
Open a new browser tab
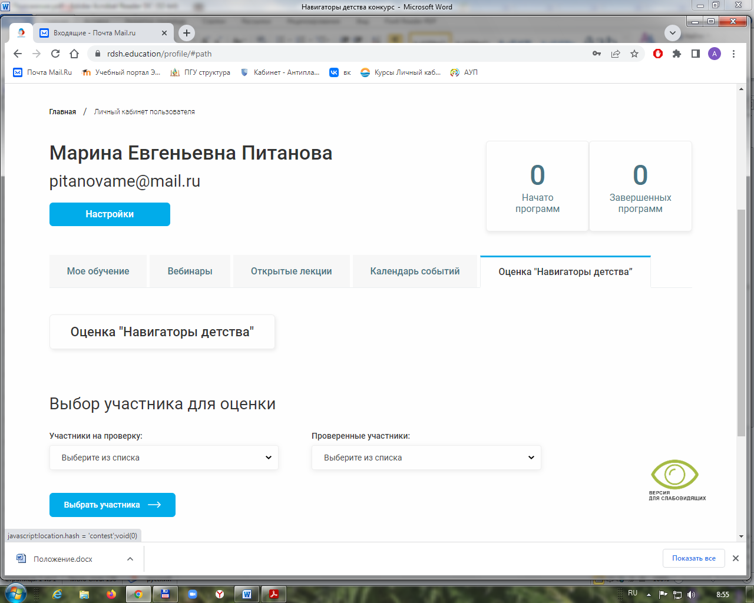coord(187,33)
